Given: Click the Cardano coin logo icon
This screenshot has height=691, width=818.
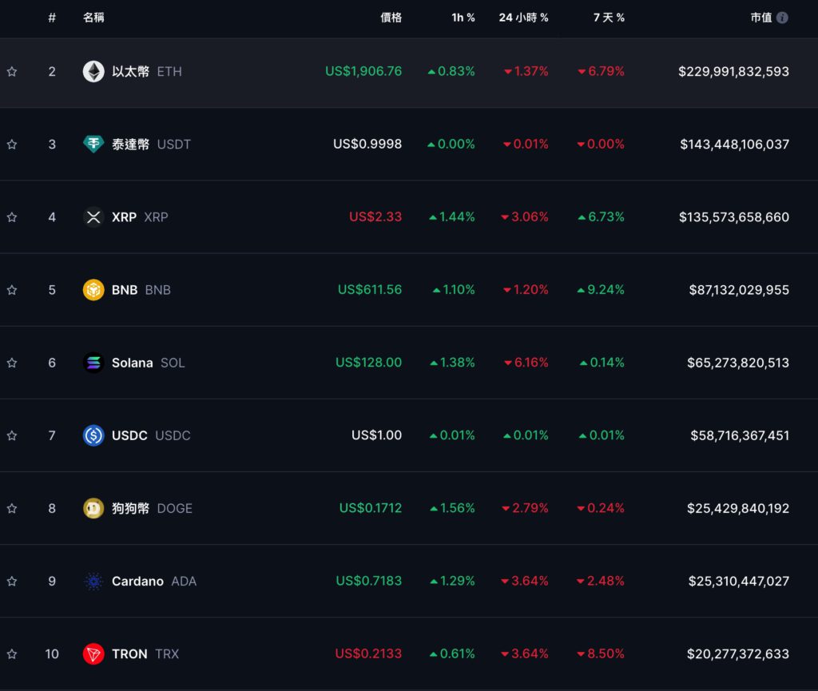Looking at the screenshot, I should coord(93,581).
